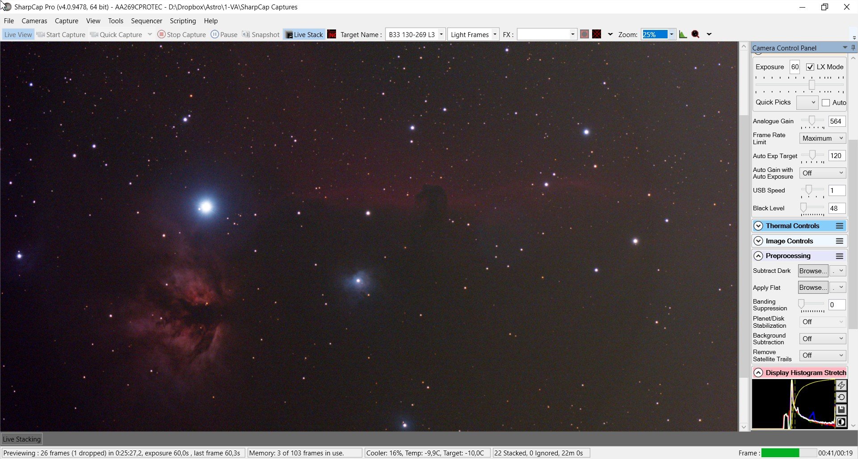858x459 pixels.
Task: Open the Preprocessing hamburger menu
Action: [x=840, y=256]
